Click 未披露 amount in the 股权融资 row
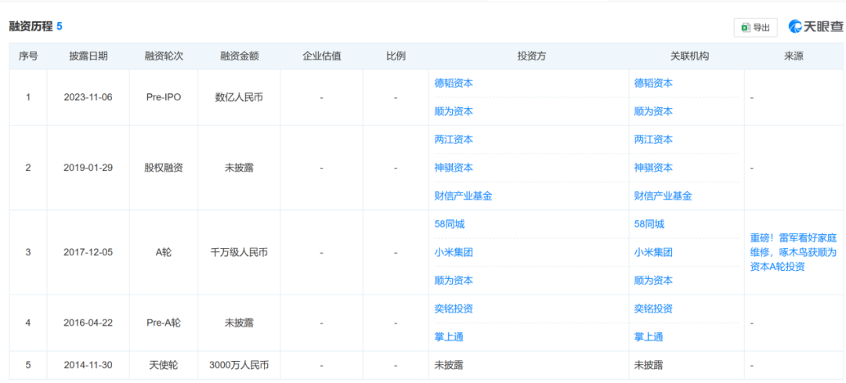 [239, 168]
